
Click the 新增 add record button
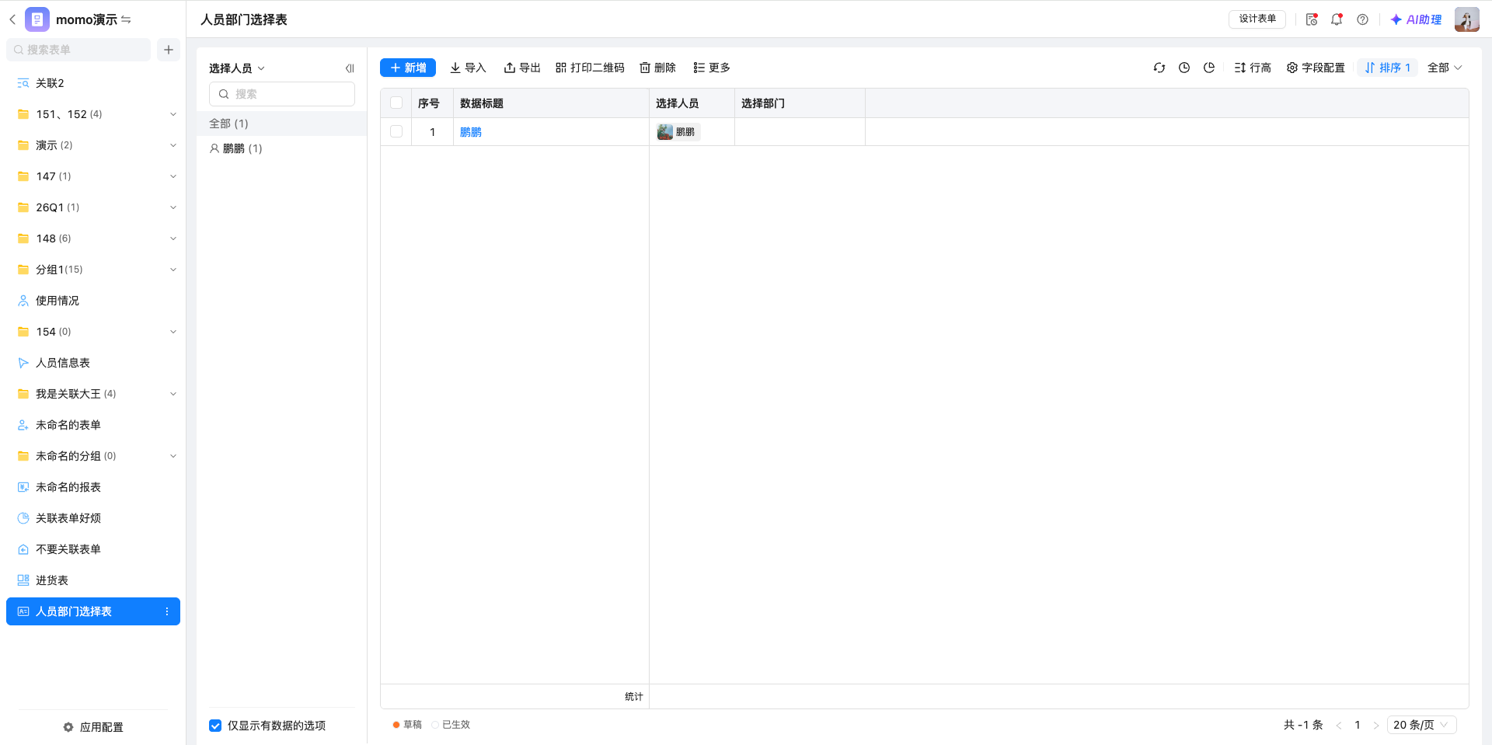(408, 68)
